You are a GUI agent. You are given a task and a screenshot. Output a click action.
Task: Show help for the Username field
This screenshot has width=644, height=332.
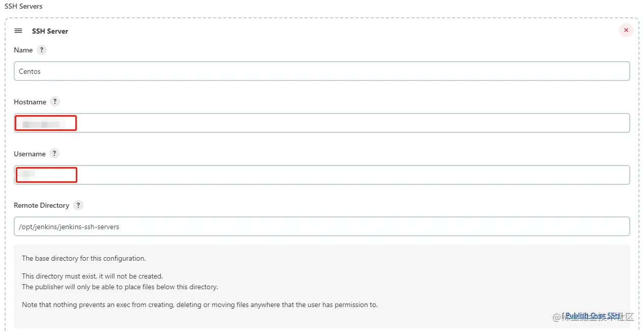pyautogui.click(x=54, y=153)
